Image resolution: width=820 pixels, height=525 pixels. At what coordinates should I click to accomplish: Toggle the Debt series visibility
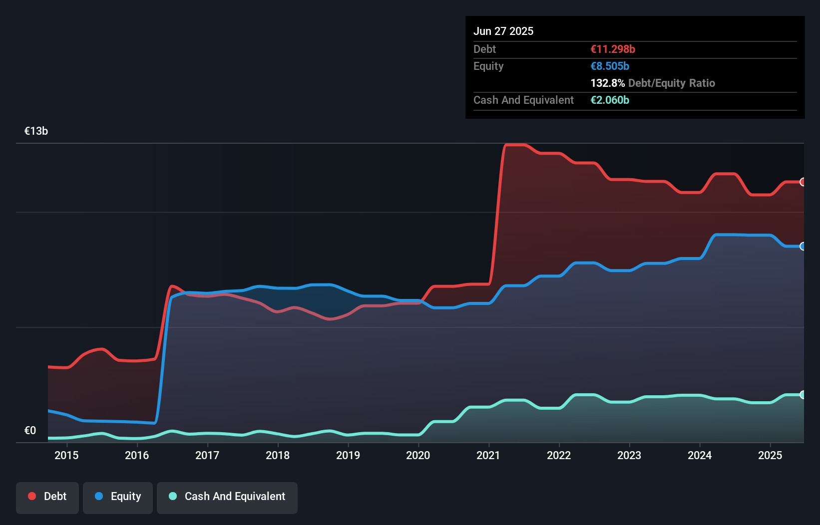[x=47, y=497]
